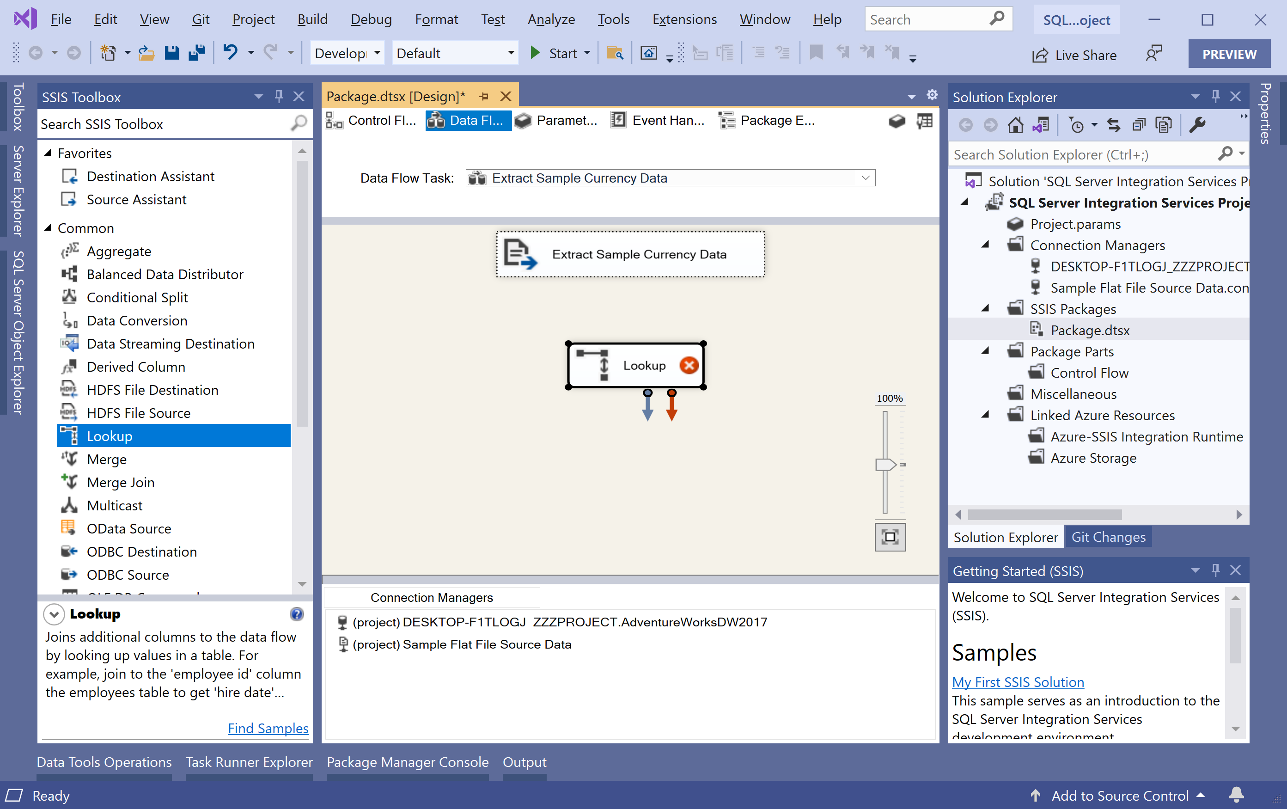Toggle pin on Getting Started panel
The image size is (1287, 809).
pos(1215,570)
